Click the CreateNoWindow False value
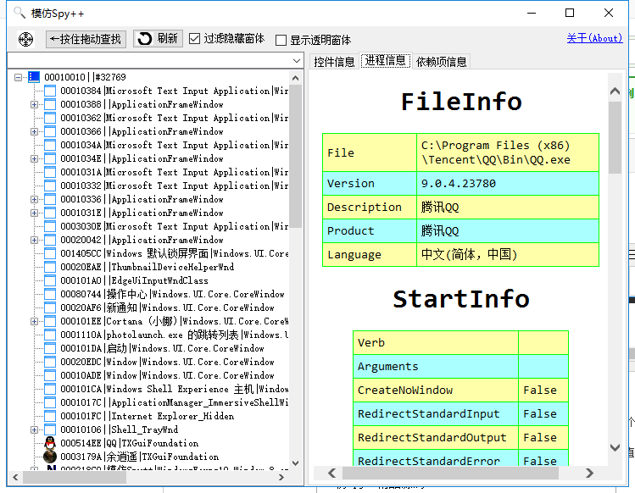Viewport: 635px width, 493px height. click(540, 391)
